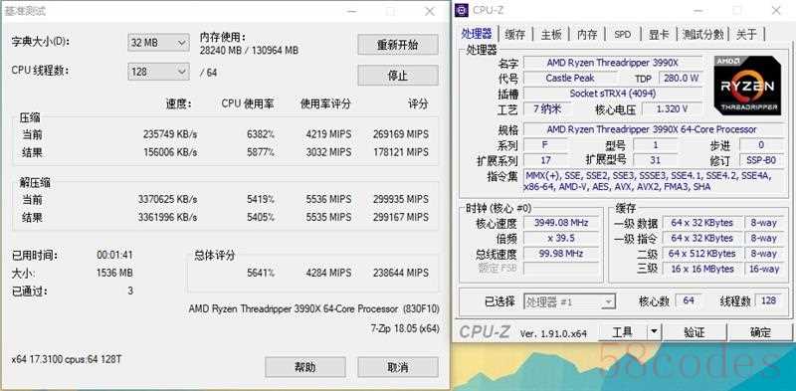Expand the CPU 线程数 128 combo box
This screenshot has width=796, height=391.
pyautogui.click(x=158, y=72)
